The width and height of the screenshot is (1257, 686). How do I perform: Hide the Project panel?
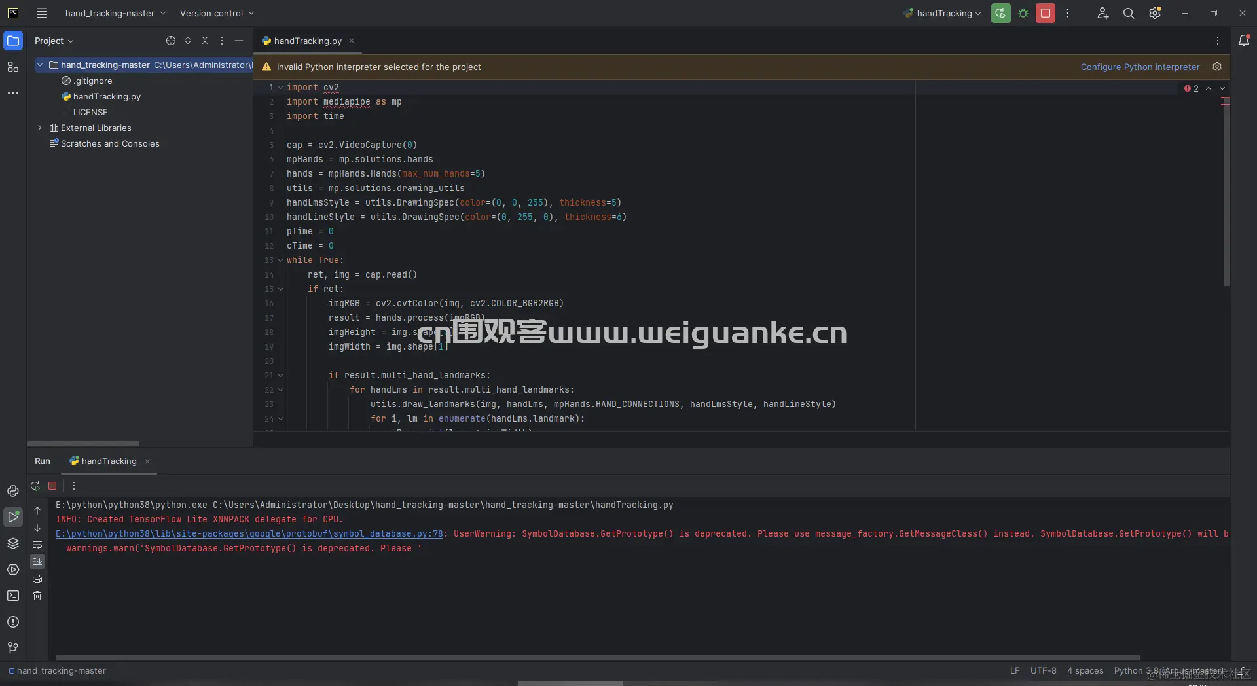tap(239, 41)
